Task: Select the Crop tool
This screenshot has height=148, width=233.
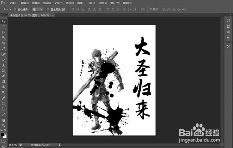Action: [4, 43]
